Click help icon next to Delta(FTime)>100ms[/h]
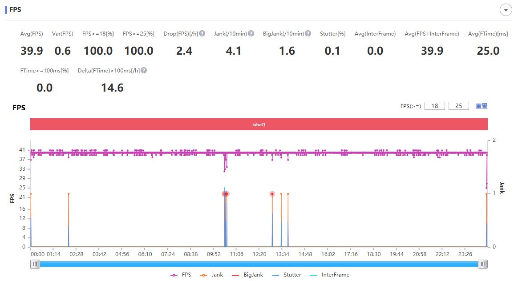This screenshot has height=281, width=518. (144, 71)
